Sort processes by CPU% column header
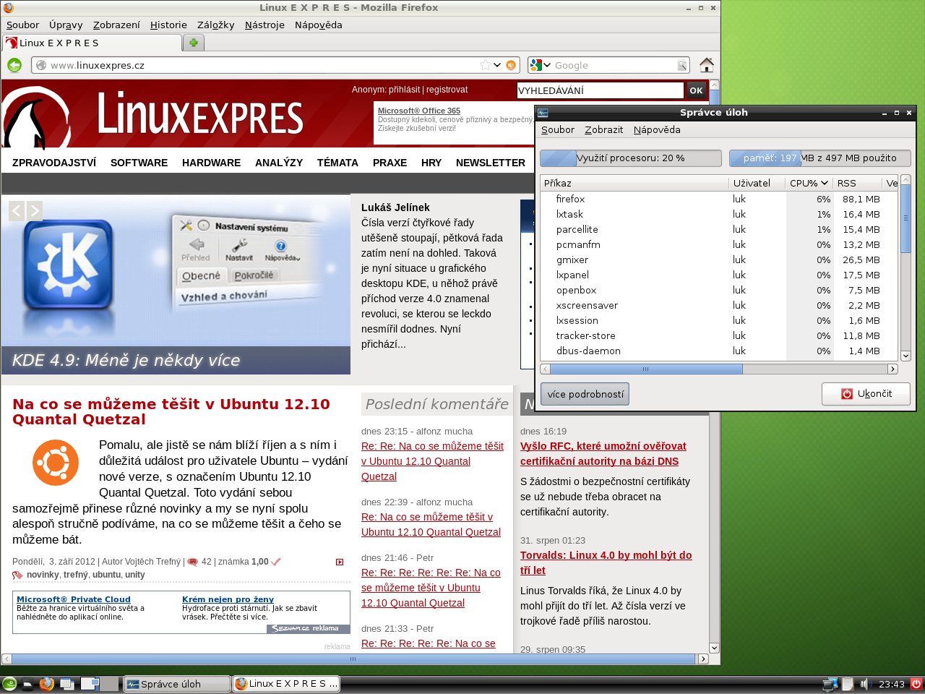The height and width of the screenshot is (694, 925). (808, 183)
